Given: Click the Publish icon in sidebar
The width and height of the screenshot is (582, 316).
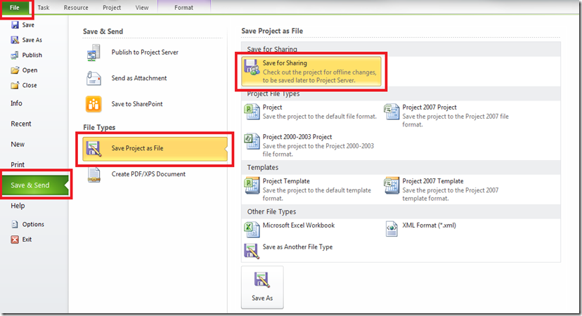Looking at the screenshot, I should pos(15,55).
